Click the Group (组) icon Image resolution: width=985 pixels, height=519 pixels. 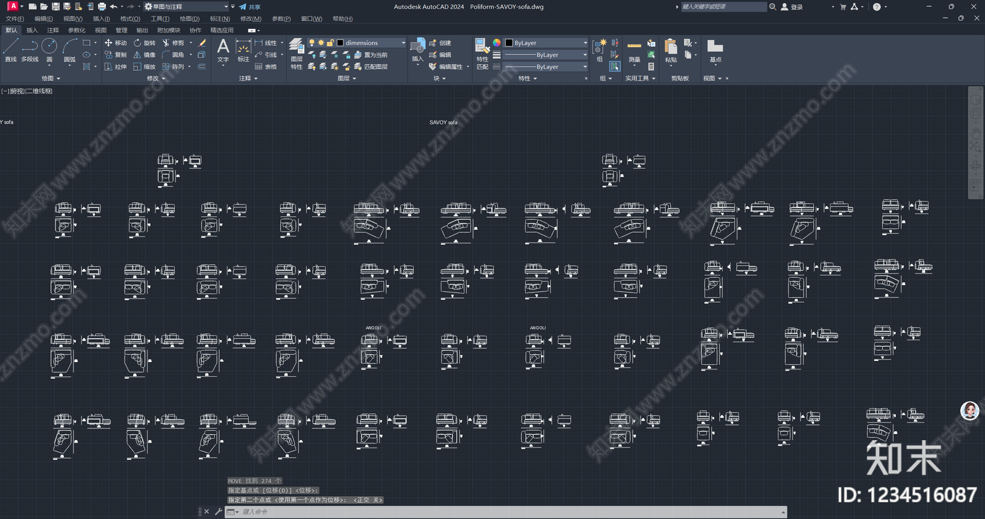click(x=600, y=50)
